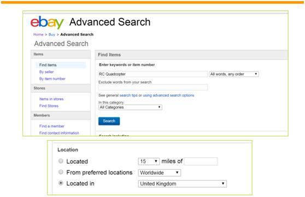Click the Items section header

(61, 55)
